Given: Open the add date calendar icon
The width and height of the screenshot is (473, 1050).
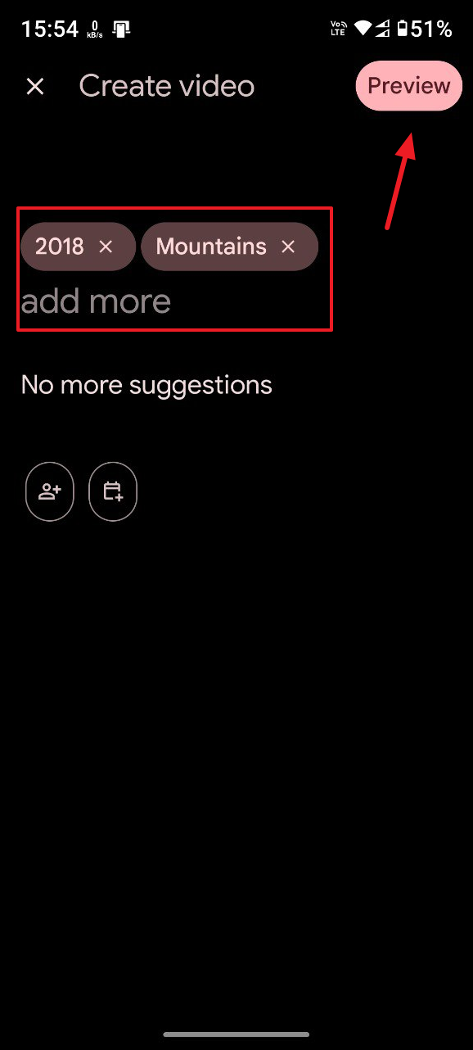Looking at the screenshot, I should 113,491.
